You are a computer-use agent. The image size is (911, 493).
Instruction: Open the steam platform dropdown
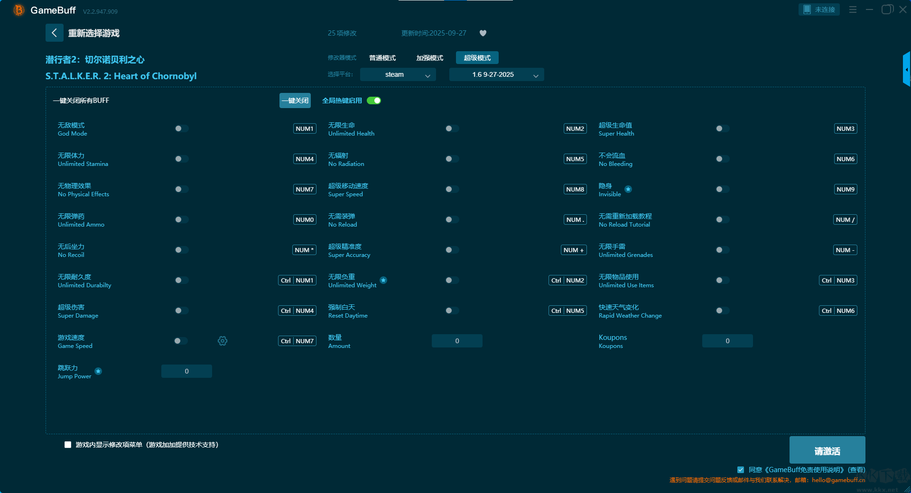(398, 74)
